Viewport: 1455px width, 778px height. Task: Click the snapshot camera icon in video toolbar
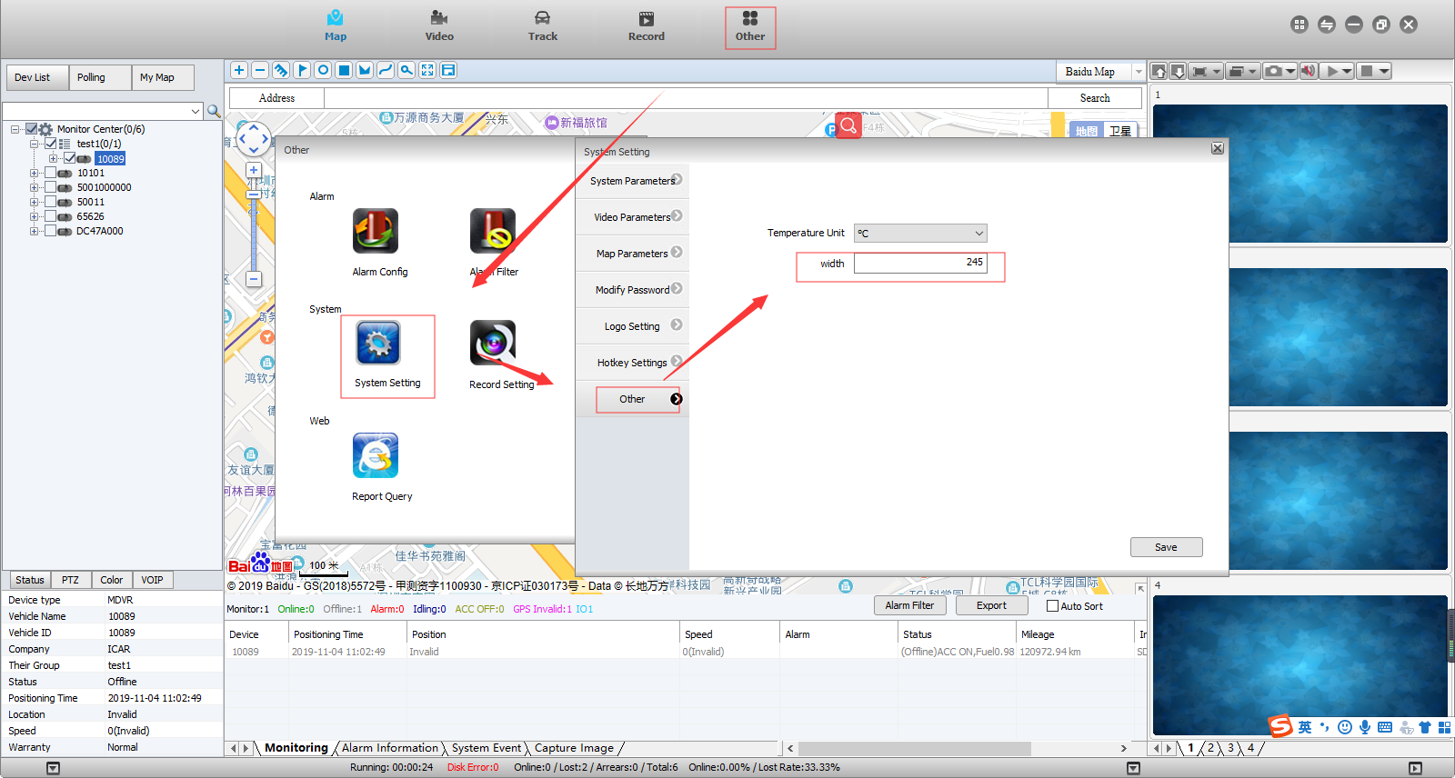[1274, 71]
